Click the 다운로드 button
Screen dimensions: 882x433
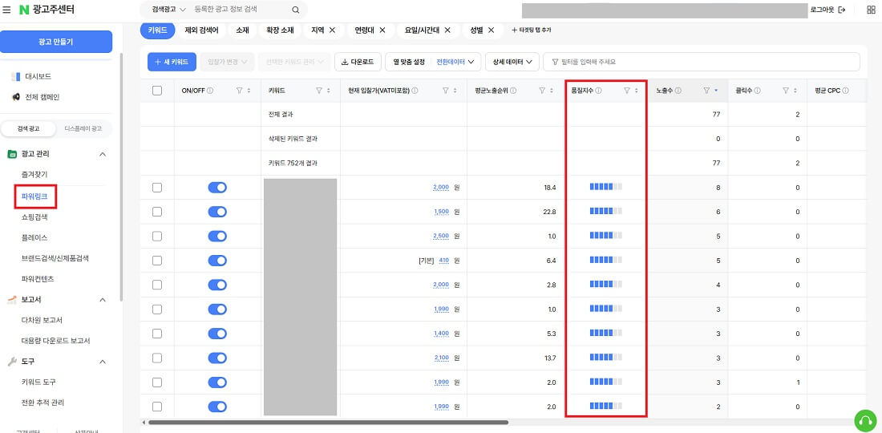[358, 62]
